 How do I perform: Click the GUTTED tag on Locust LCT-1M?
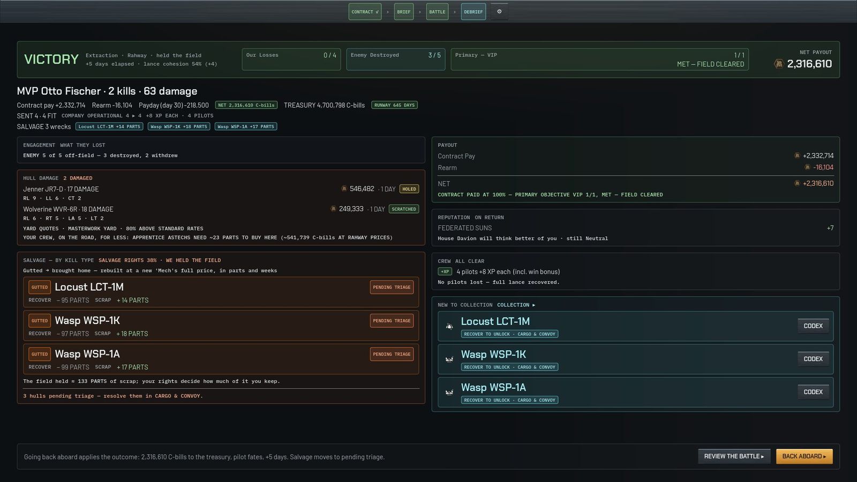pos(40,287)
